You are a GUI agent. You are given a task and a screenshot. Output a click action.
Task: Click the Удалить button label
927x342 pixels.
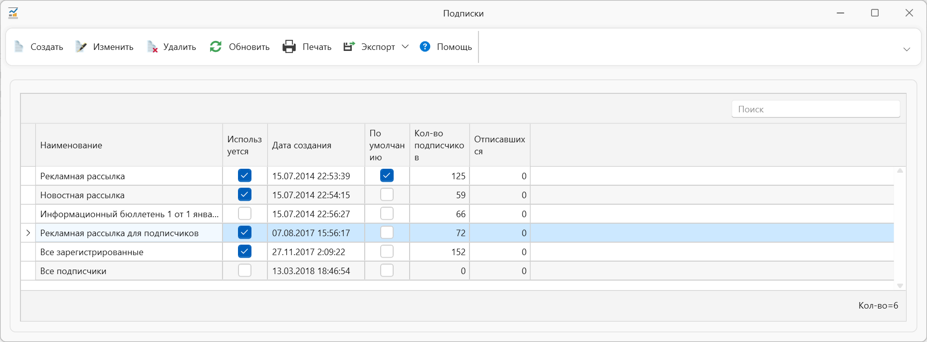click(x=180, y=47)
